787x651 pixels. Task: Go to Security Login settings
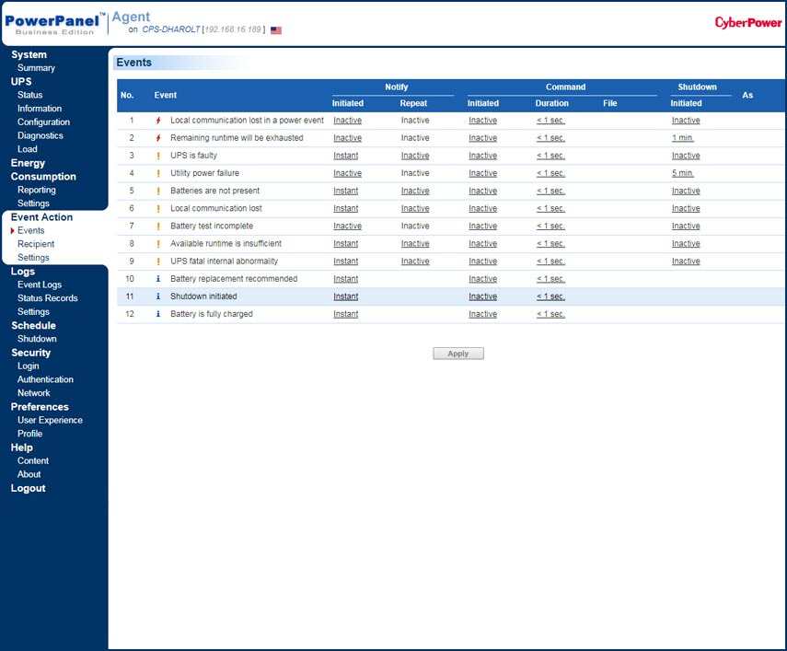click(x=29, y=366)
